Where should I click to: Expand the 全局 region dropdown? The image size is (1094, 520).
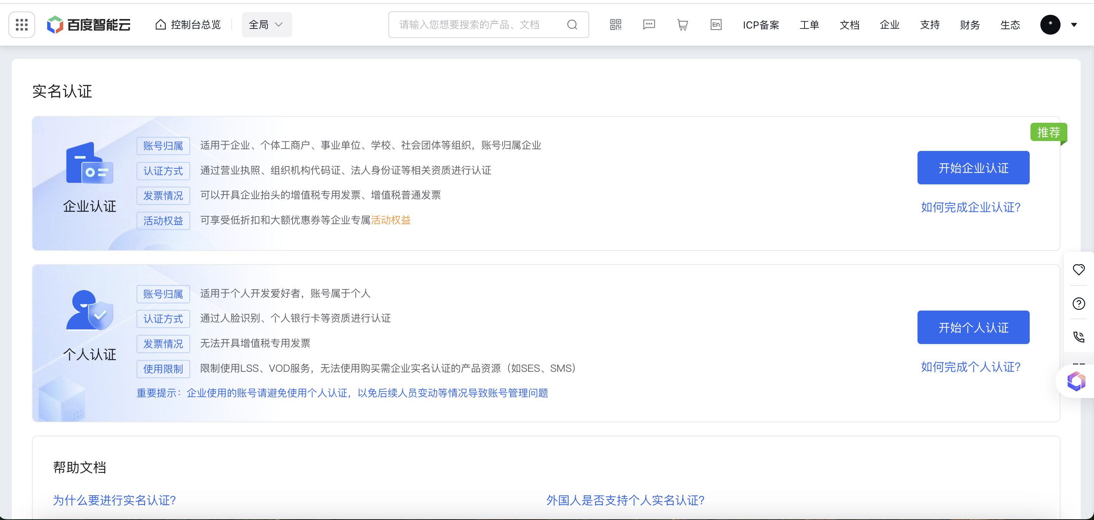coord(267,25)
